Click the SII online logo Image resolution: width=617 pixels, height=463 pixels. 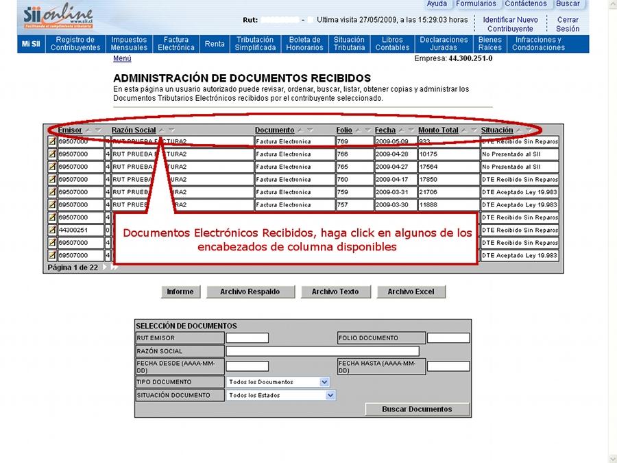pos(58,16)
